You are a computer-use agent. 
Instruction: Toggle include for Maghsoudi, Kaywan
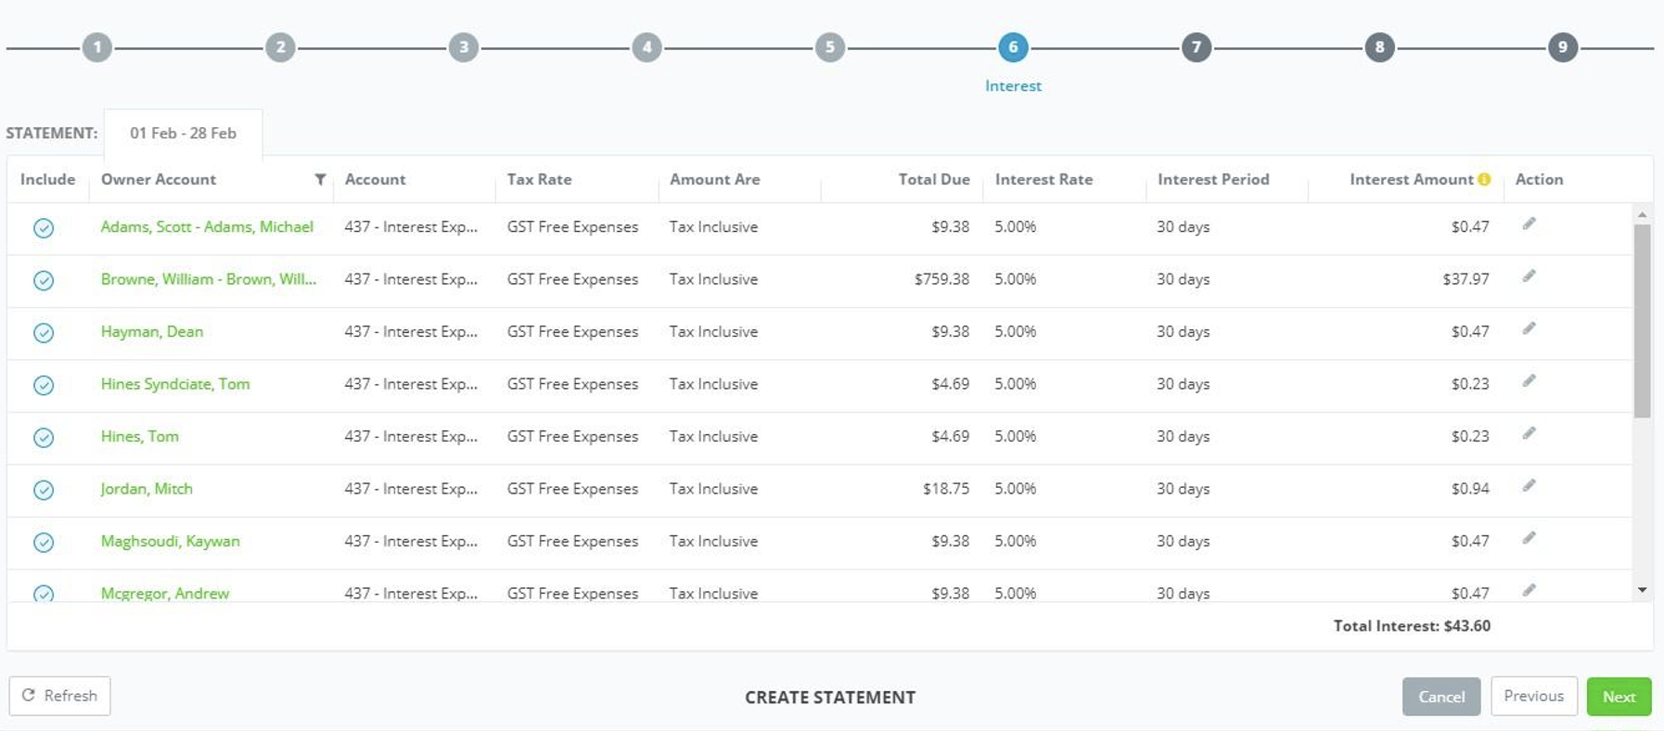click(x=44, y=543)
